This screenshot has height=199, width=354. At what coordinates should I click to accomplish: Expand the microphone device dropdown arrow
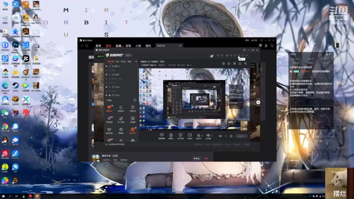tap(202, 136)
